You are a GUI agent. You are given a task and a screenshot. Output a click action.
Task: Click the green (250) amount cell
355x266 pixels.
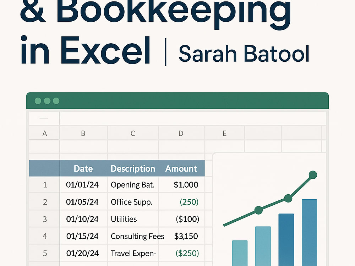[x=182, y=202]
